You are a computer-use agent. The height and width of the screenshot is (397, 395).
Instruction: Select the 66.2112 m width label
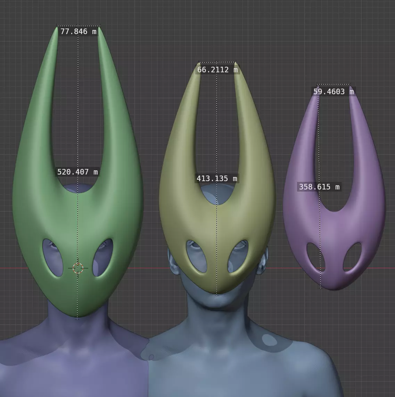tap(217, 70)
